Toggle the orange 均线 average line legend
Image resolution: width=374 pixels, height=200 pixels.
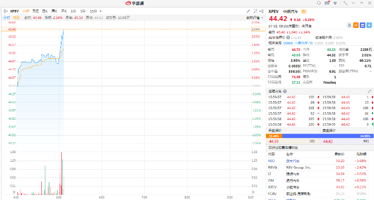pos(16,17)
